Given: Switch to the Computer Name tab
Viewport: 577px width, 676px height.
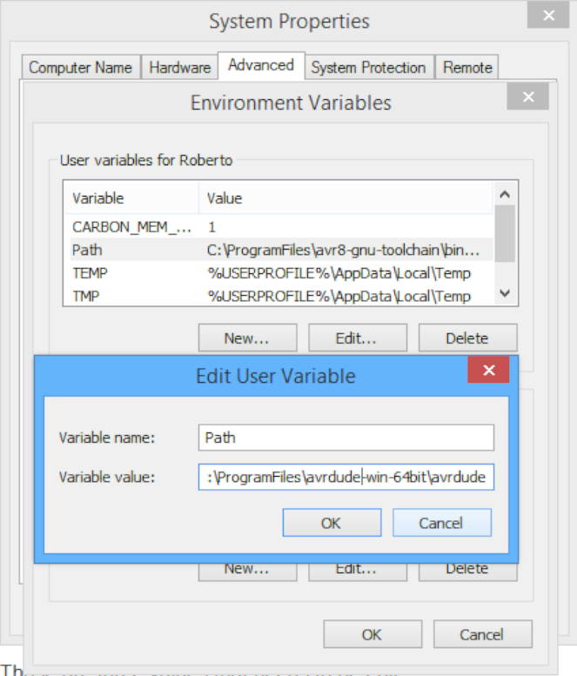Looking at the screenshot, I should click(80, 67).
